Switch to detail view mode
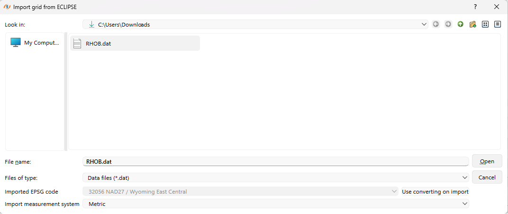Viewport: 508px width, 214px height. pos(497,24)
